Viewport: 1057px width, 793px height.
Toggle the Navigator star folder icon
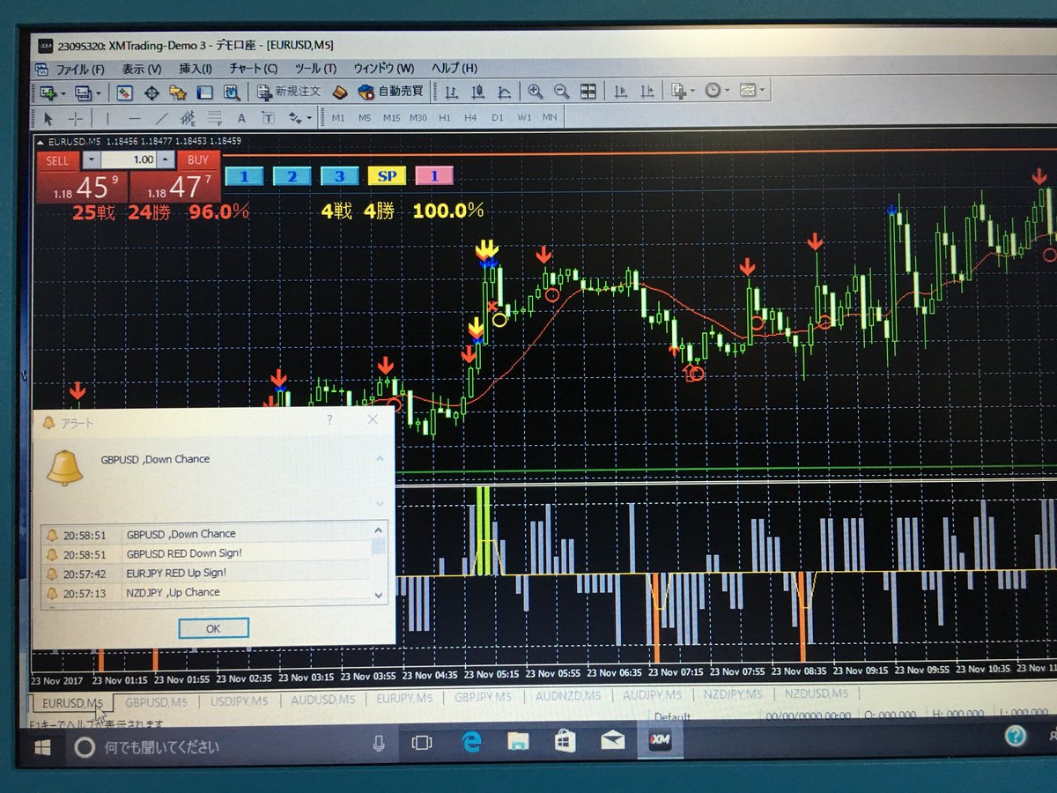tap(178, 92)
